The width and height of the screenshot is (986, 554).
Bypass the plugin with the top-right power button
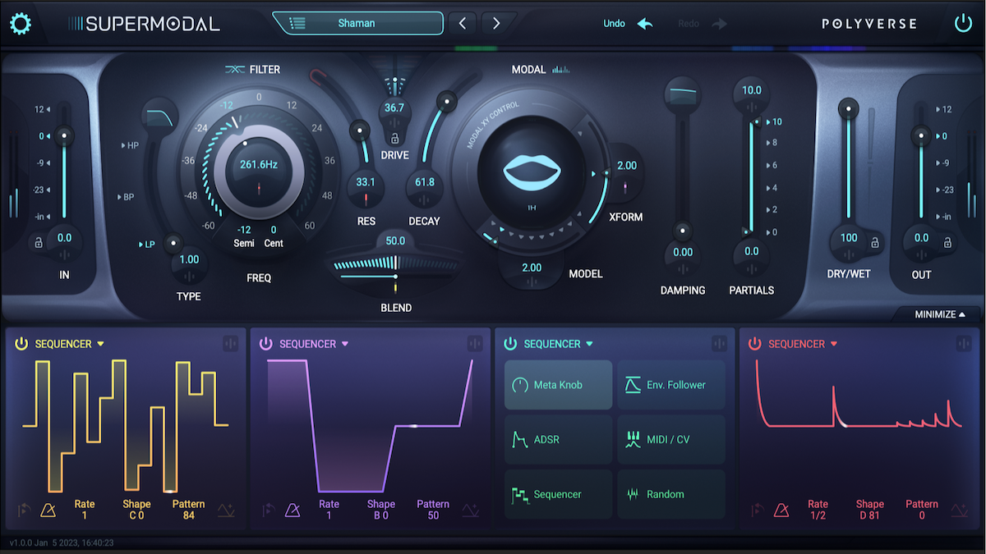pos(963,23)
